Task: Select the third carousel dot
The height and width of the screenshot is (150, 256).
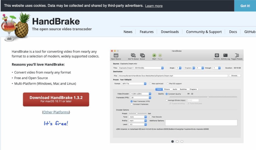Action: click(x=182, y=142)
